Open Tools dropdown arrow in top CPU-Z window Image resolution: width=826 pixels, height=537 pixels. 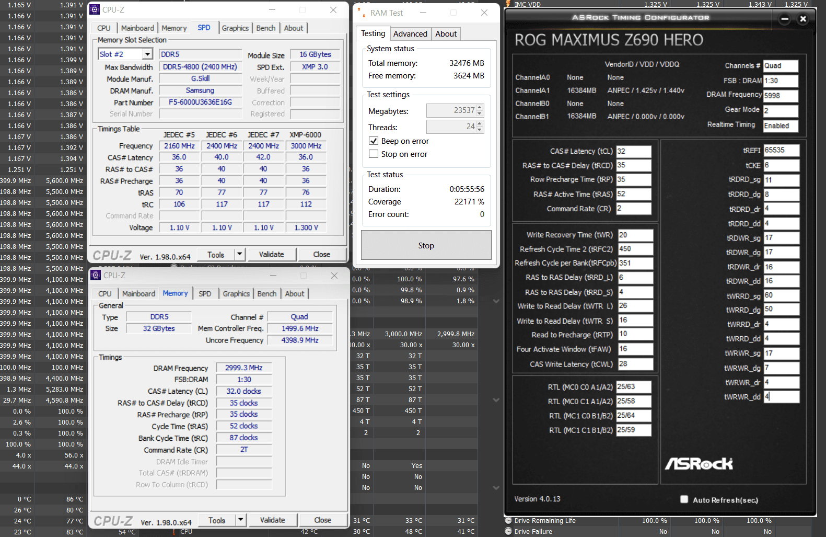[239, 254]
